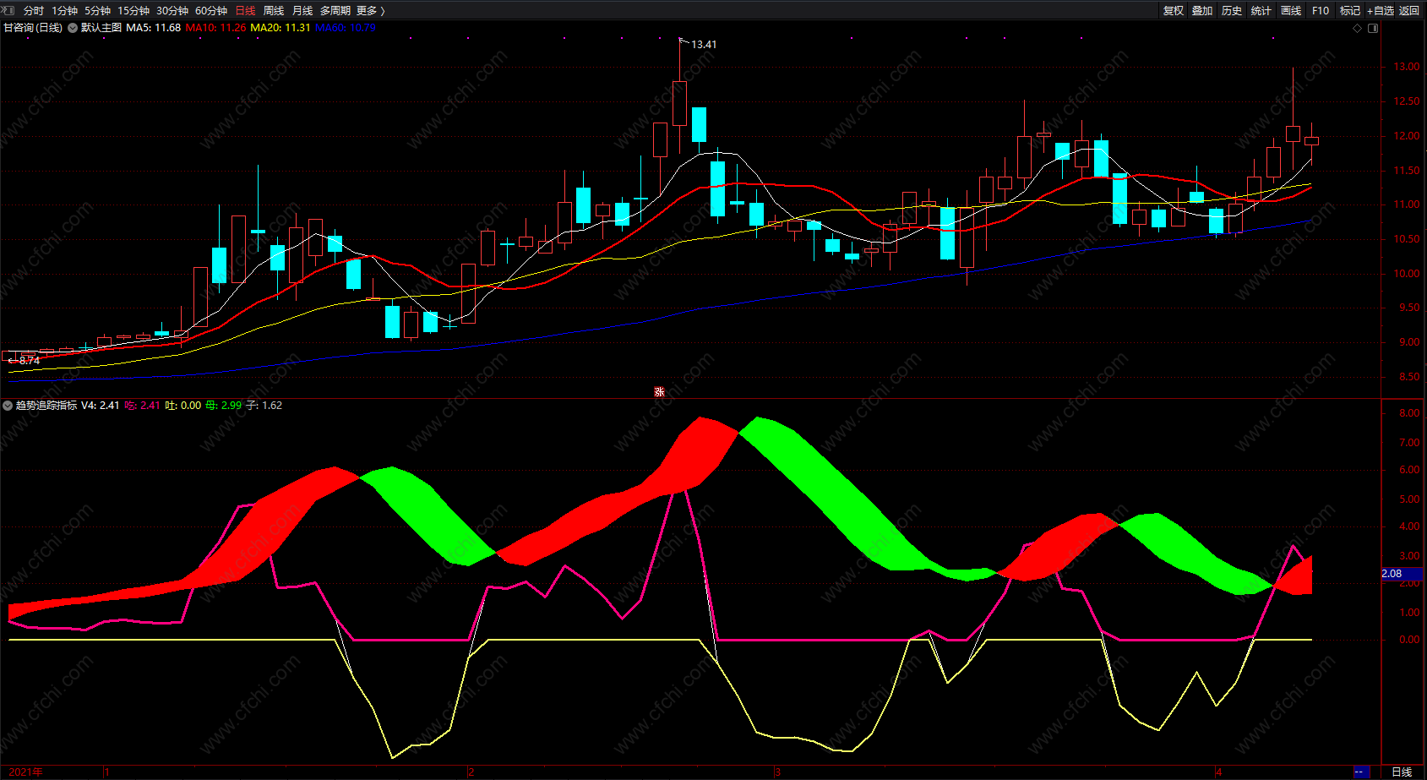Switch to 分时 intraday view

tap(34, 11)
